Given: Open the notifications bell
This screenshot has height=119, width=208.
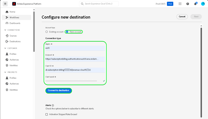Looking at the screenshot, I should coord(196,4).
